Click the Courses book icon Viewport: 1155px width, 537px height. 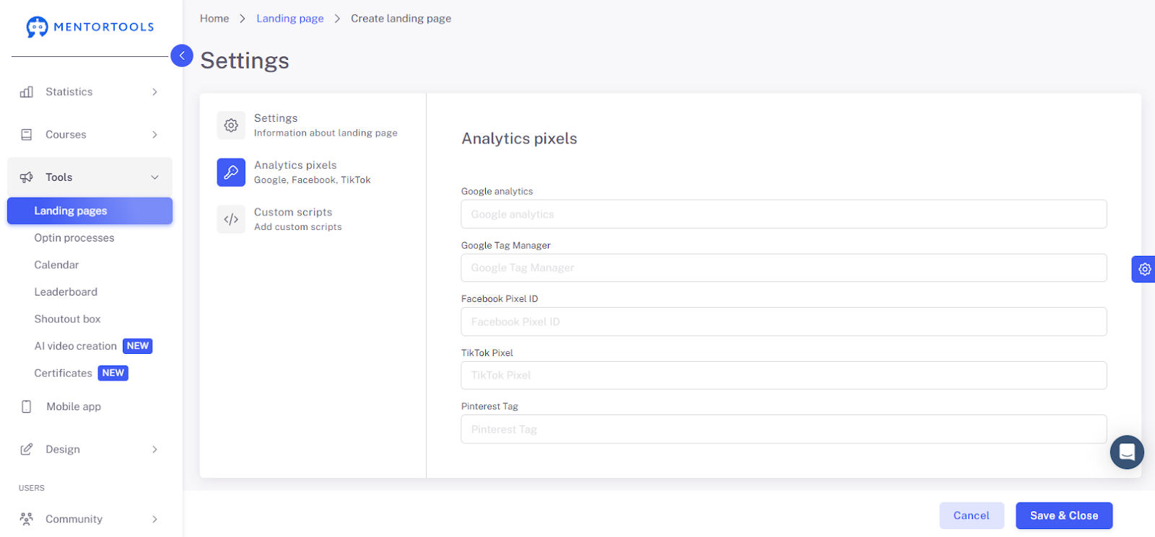pos(27,134)
